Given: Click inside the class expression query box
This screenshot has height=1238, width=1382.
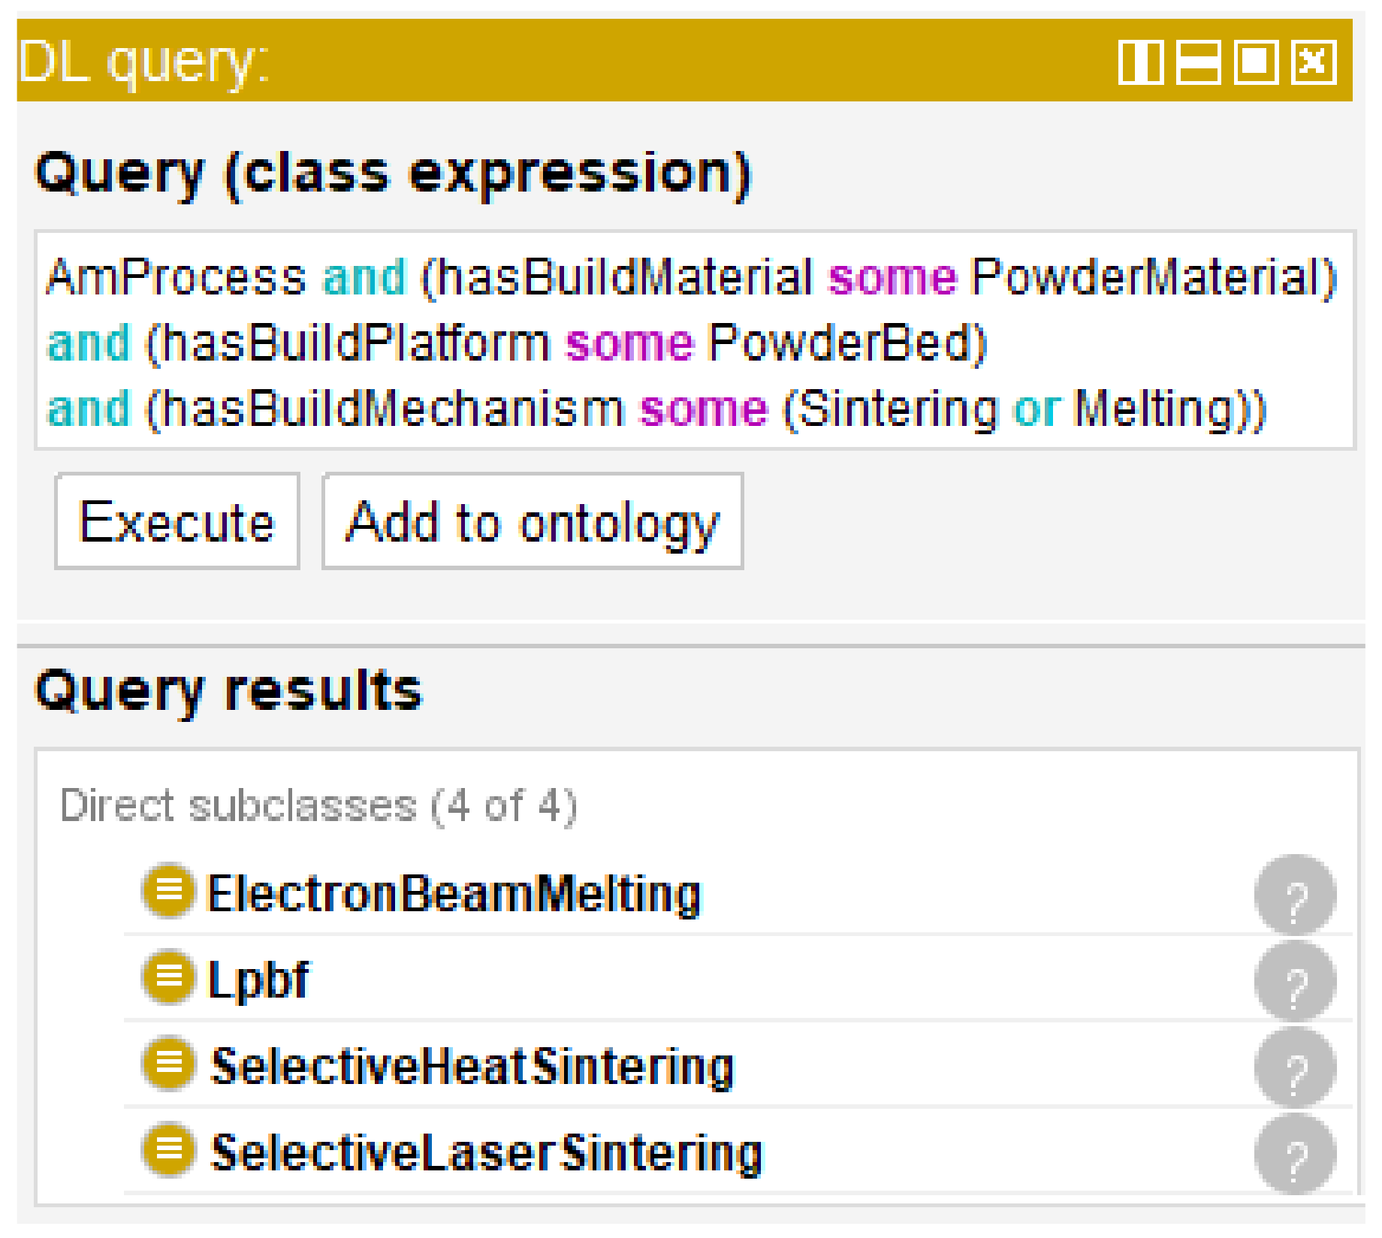Looking at the screenshot, I should (x=694, y=340).
